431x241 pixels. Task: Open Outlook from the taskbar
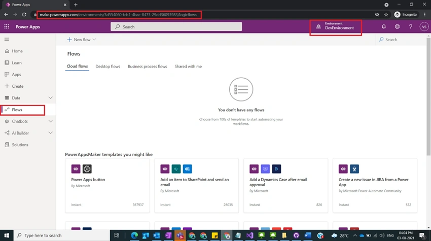click(157, 235)
